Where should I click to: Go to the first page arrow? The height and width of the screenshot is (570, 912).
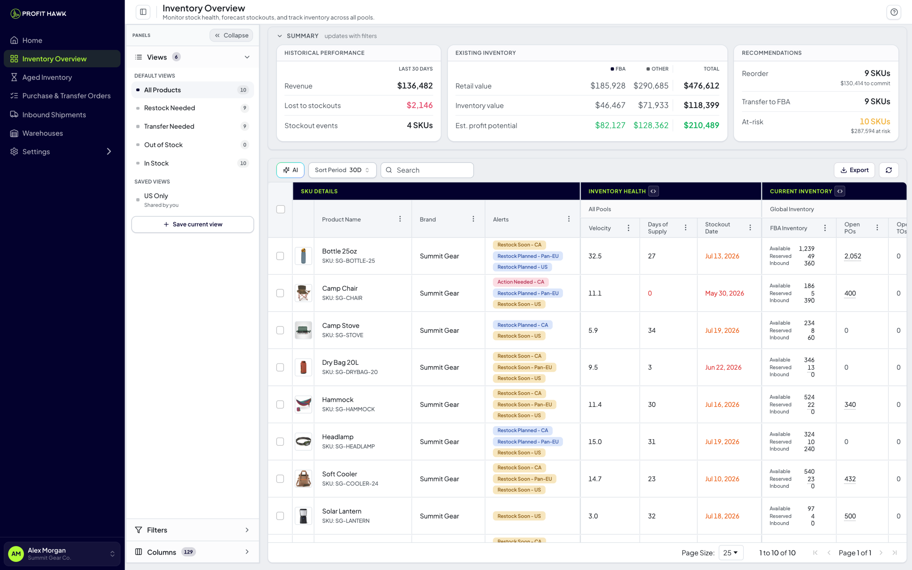click(815, 553)
